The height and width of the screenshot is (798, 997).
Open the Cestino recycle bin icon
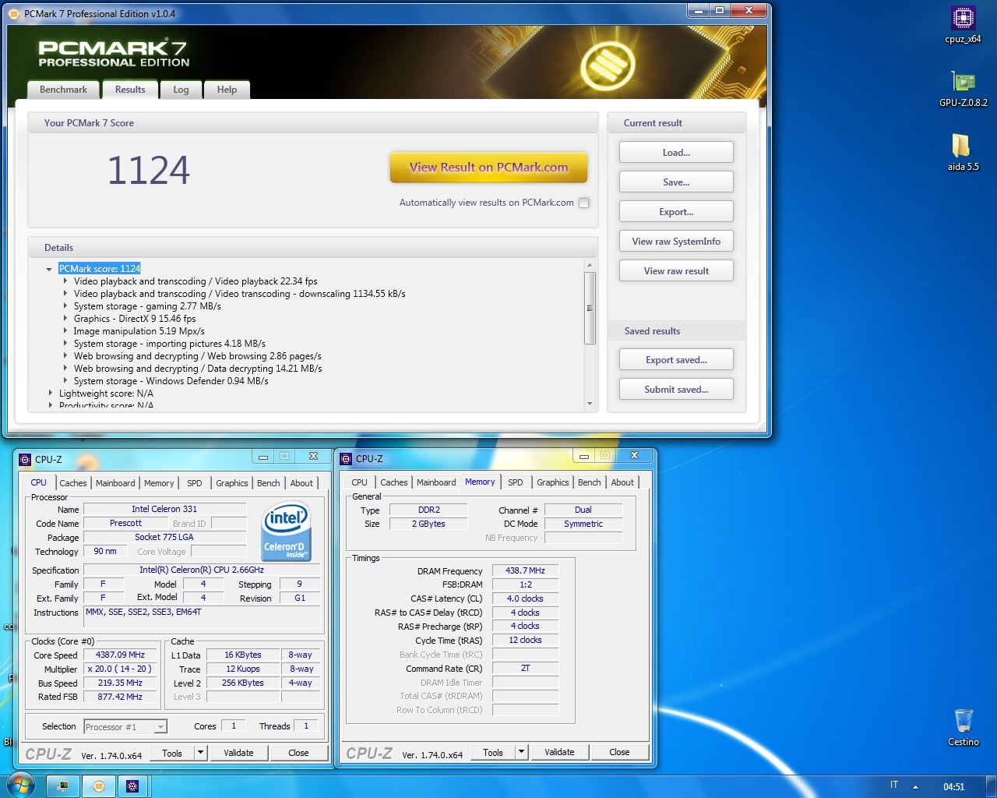964,727
